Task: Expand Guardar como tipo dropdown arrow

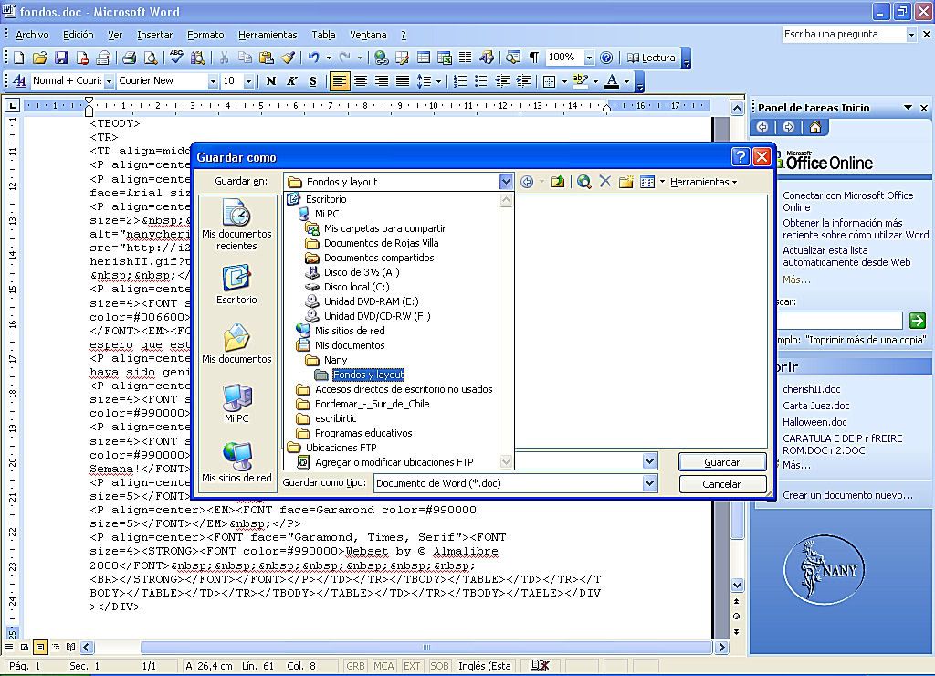Action: point(650,483)
